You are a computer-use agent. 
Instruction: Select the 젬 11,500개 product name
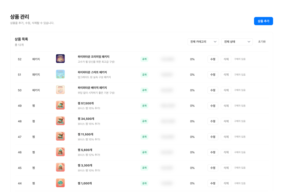(86, 134)
